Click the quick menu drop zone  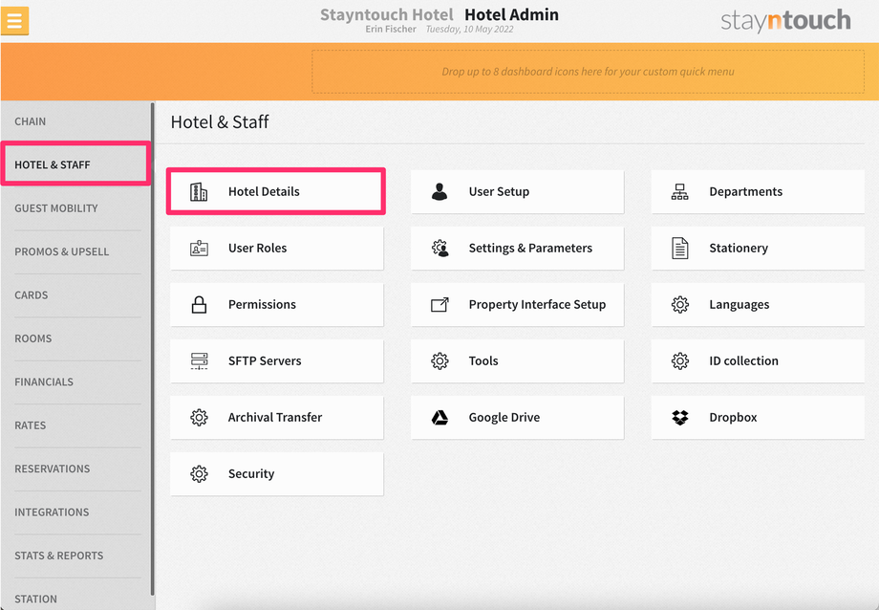588,72
